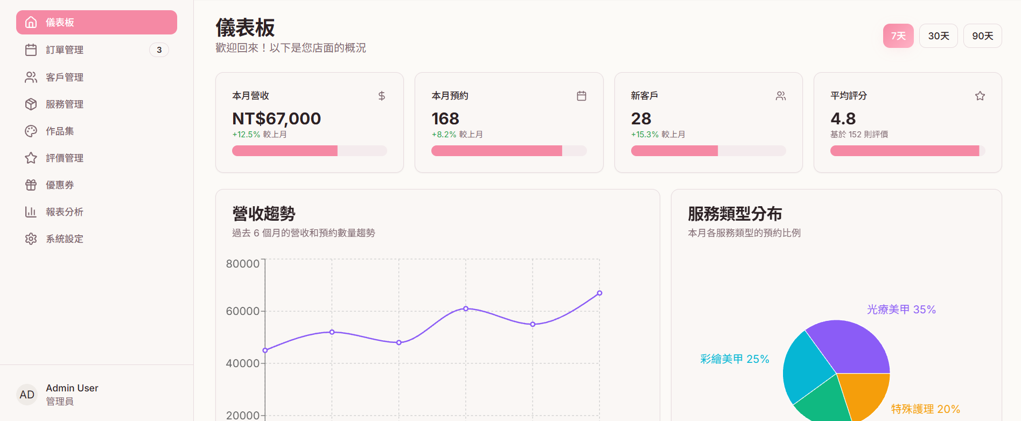
Task: Open the 訂單管理 menu item
Action: (x=96, y=50)
